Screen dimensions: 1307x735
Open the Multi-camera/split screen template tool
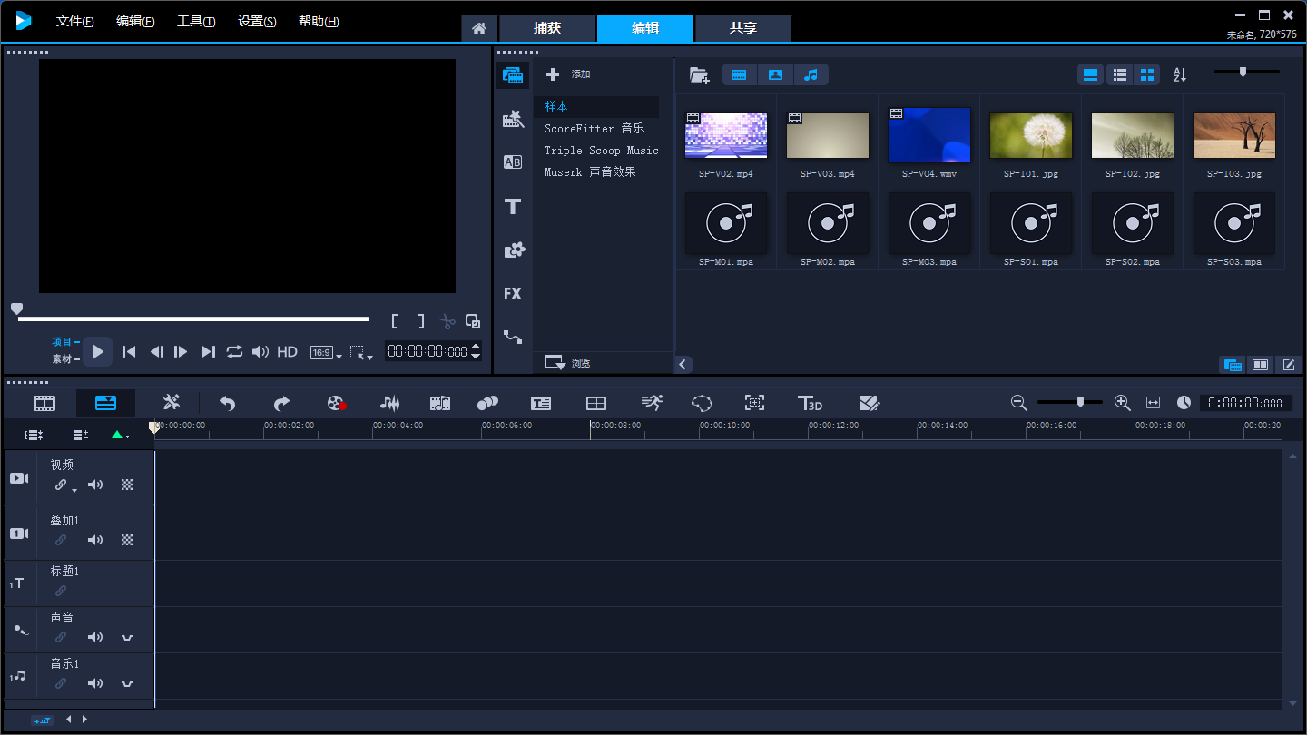point(596,403)
